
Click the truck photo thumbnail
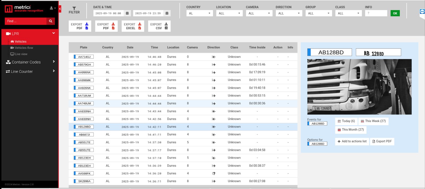359,87
